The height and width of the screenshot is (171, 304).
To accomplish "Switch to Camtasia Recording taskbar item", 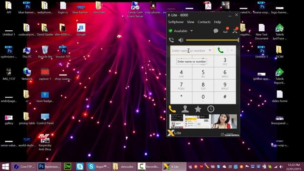I will pyautogui.click(x=149, y=167).
